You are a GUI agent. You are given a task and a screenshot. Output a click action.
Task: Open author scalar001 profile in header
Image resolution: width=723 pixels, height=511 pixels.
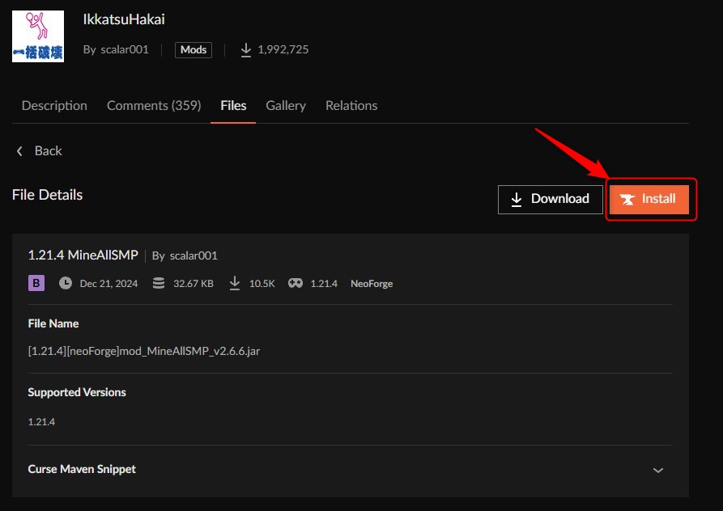[125, 49]
